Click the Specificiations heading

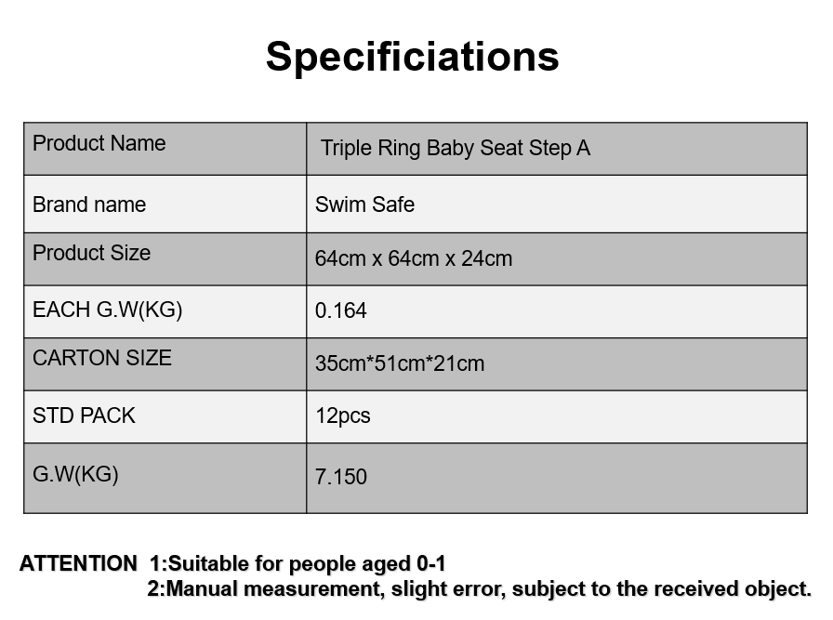(412, 57)
